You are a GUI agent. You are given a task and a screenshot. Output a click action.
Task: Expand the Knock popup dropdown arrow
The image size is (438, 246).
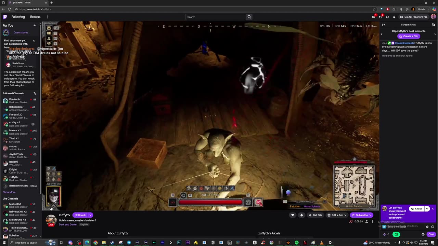pos(427,209)
